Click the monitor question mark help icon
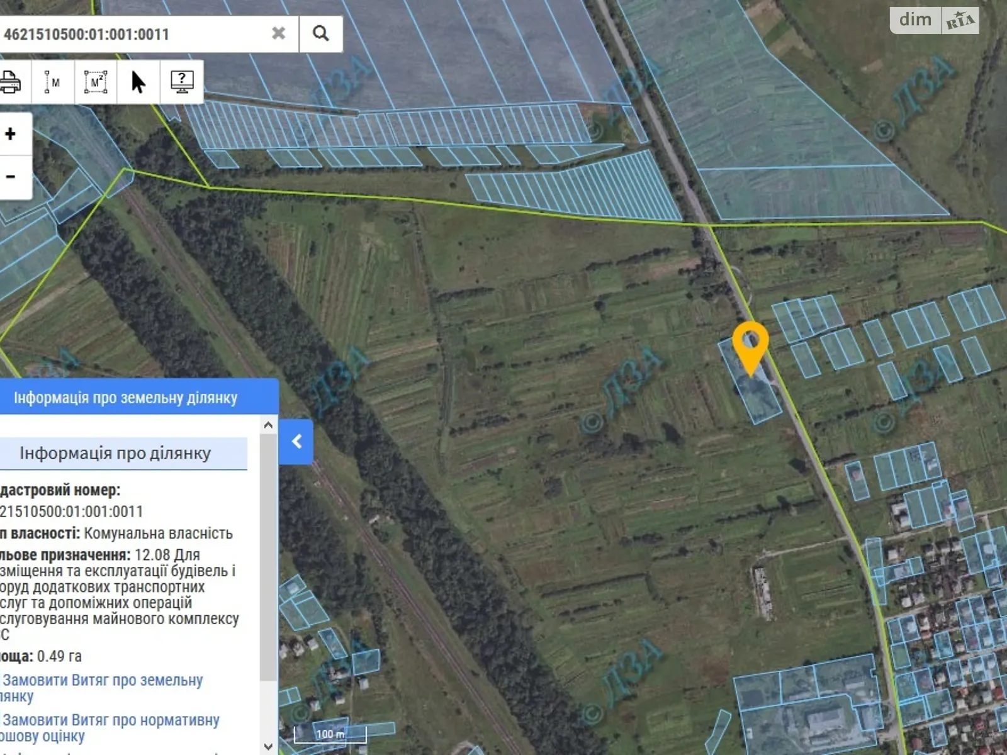 182,82
